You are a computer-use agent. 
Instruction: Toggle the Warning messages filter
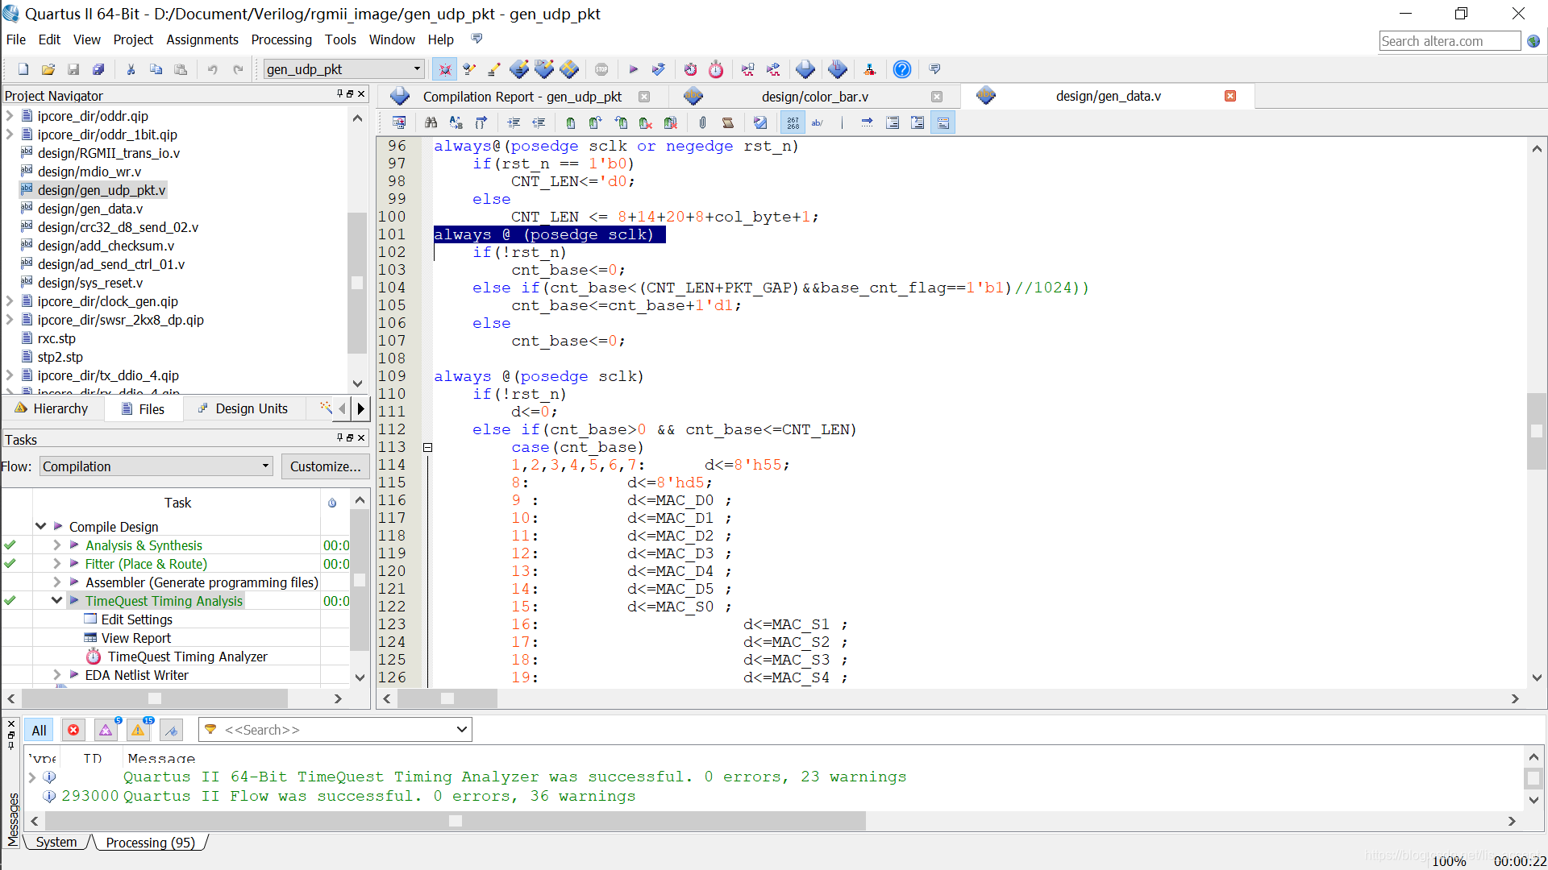coord(138,730)
